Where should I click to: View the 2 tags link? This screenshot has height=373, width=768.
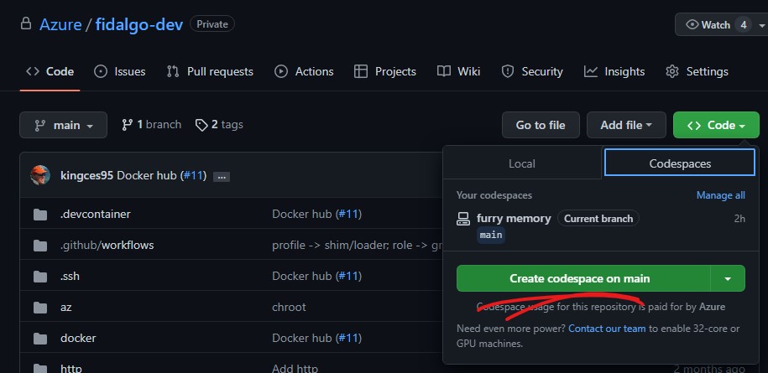coord(219,125)
